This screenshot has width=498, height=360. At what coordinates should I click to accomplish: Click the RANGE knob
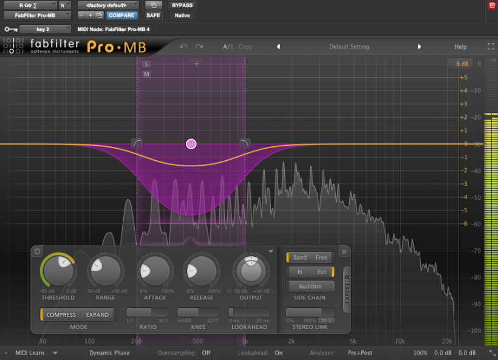pos(106,271)
